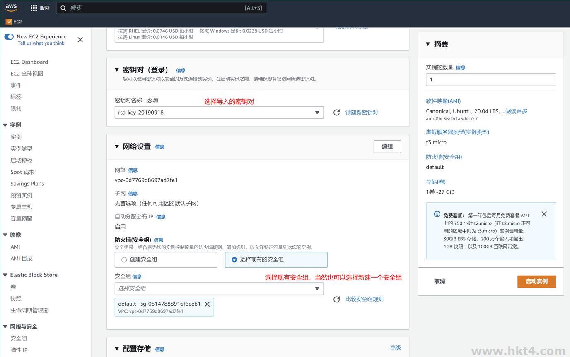
Task: Open 专属主机 in sidebar
Action: (x=21, y=207)
